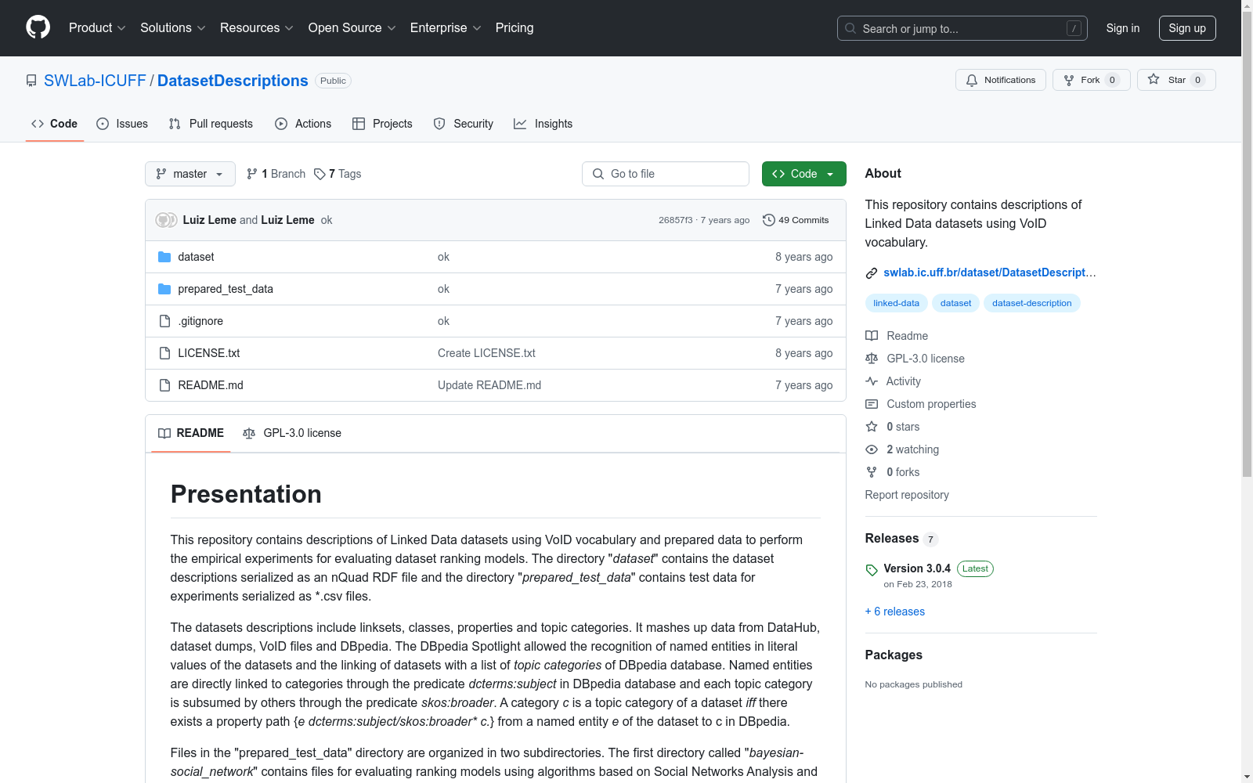Click the .gitignore file icon
1253x783 pixels.
164,321
